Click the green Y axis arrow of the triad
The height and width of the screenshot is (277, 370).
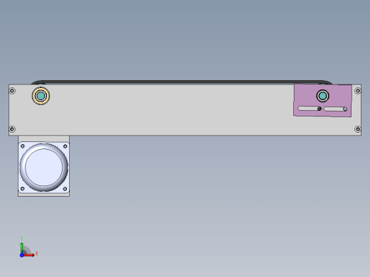(x=21, y=248)
